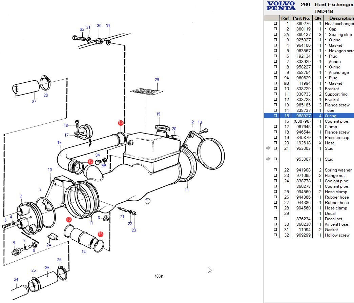Click 'Coolant pipe' in row 16
This screenshot has width=354, height=303.
tap(336, 121)
